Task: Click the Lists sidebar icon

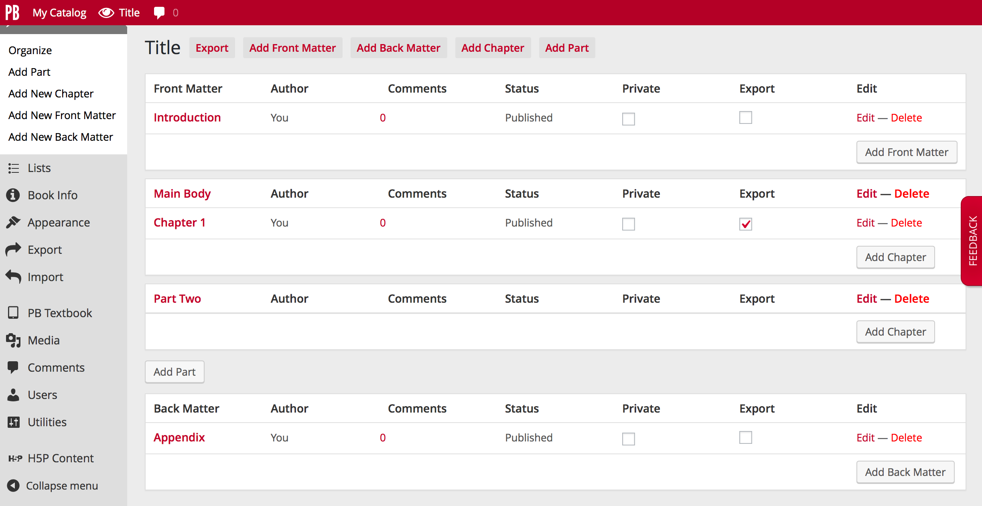Action: coord(13,168)
